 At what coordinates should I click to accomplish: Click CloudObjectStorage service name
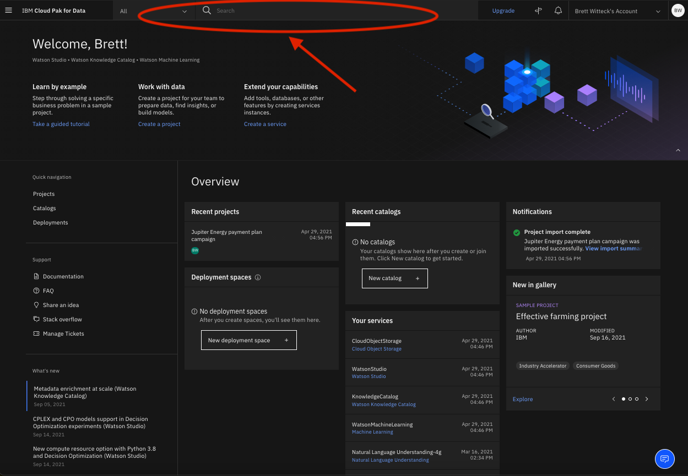coord(377,341)
